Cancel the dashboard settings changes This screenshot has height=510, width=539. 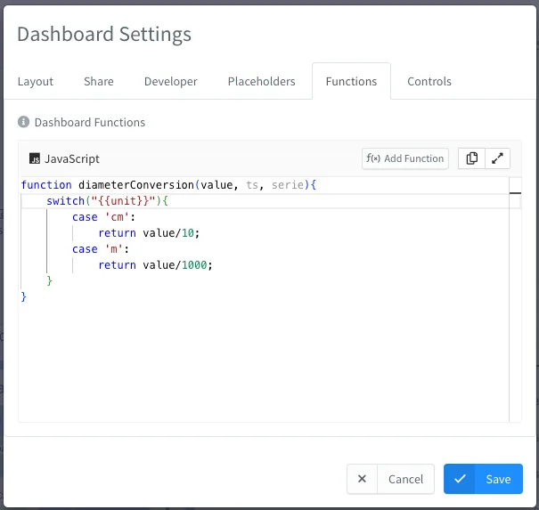390,479
